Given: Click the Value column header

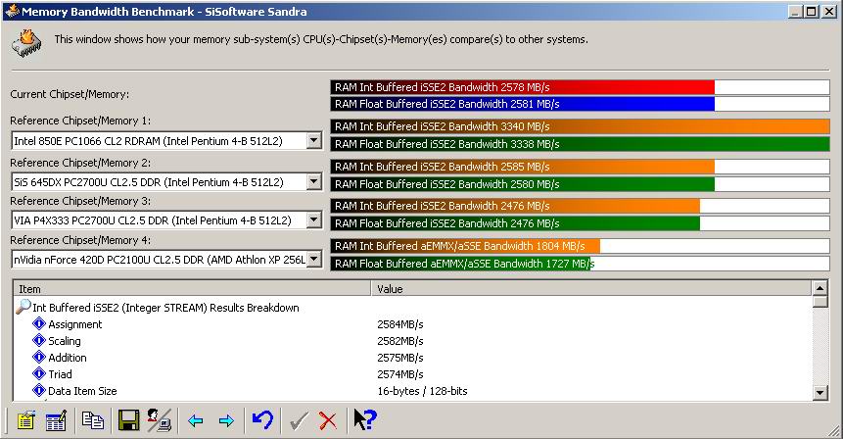Looking at the screenshot, I should 592,289.
